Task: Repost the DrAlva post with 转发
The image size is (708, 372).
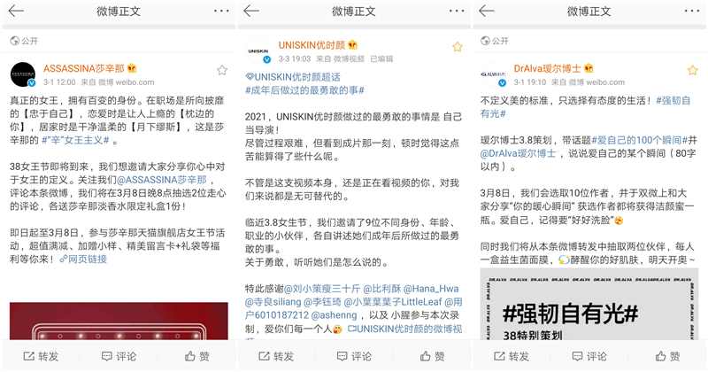Action: [512, 356]
